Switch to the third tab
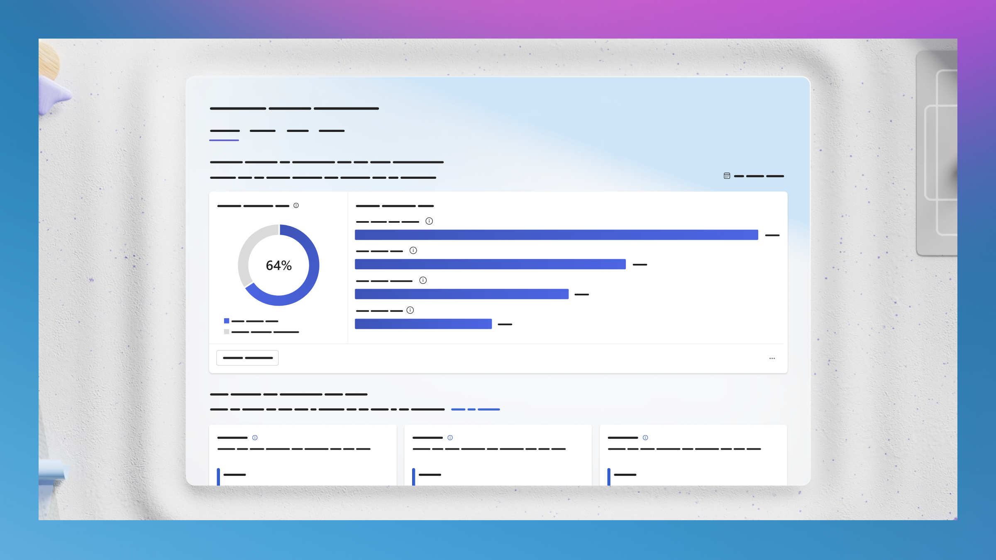Image resolution: width=996 pixels, height=560 pixels. point(298,130)
